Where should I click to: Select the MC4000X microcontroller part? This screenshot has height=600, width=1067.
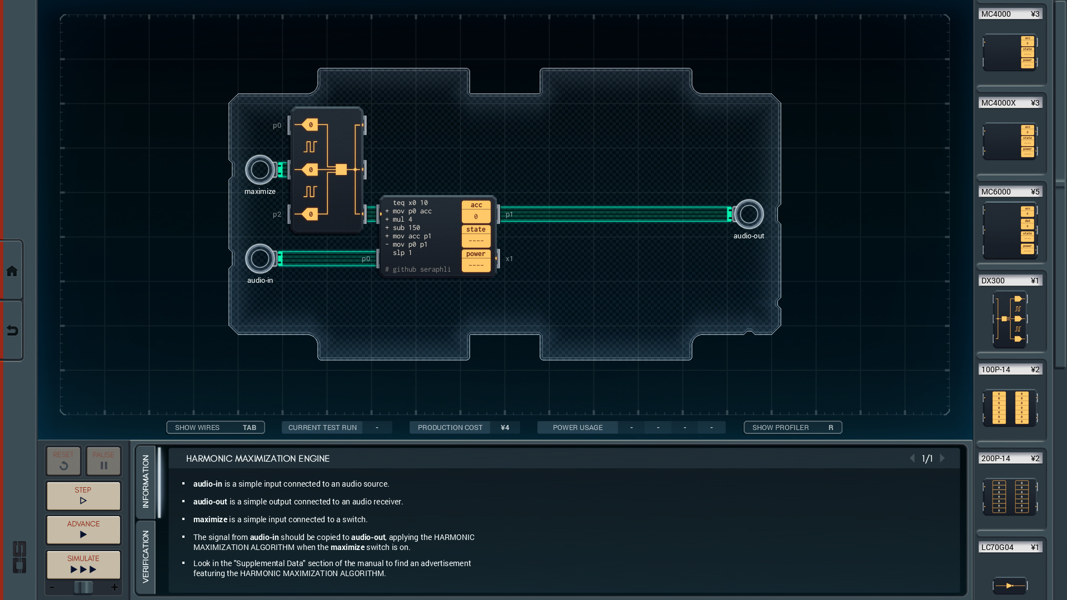pos(1010,141)
